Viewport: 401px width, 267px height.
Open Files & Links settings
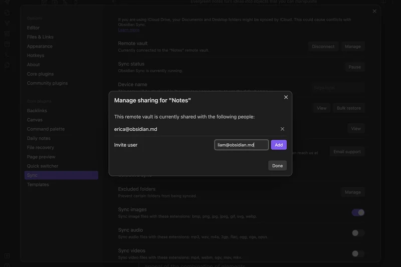[x=40, y=37]
